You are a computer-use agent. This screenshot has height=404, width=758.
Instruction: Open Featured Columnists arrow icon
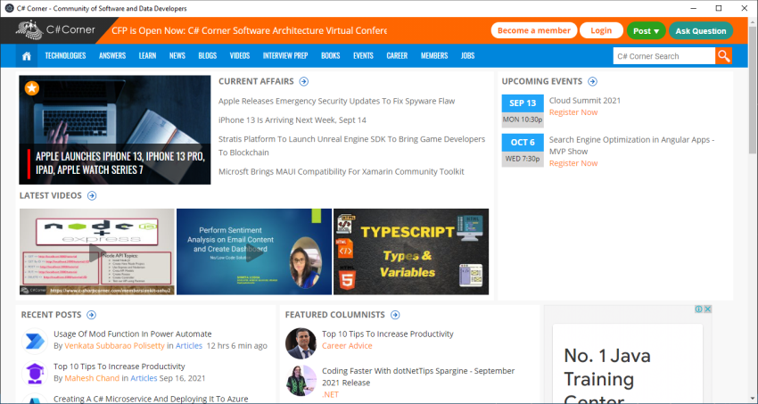395,315
